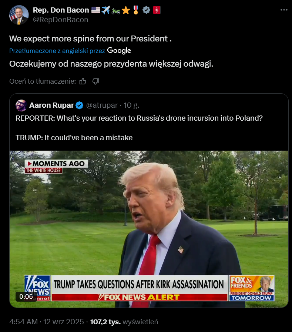Image resolution: width=292 pixels, height=332 pixels.
Task: Click the 4:54 AM 12 wrz 2025 timestamp
Action: coord(47,322)
